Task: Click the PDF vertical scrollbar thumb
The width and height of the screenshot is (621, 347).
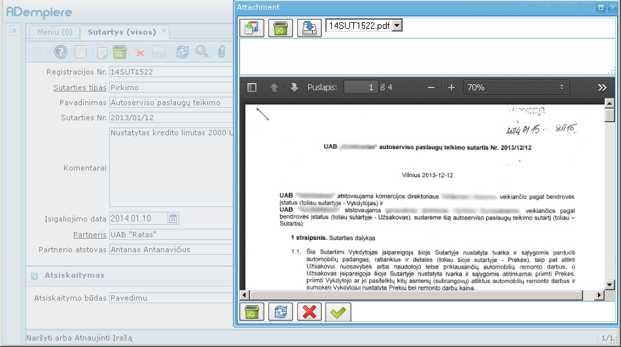Action: (x=609, y=115)
